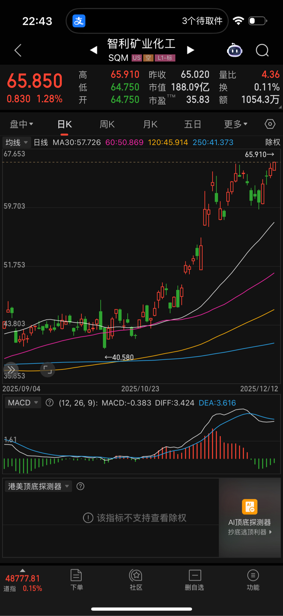Toggle 除权 adjustment setting
Image resolution: width=283 pixels, height=616 pixels.
click(x=273, y=142)
